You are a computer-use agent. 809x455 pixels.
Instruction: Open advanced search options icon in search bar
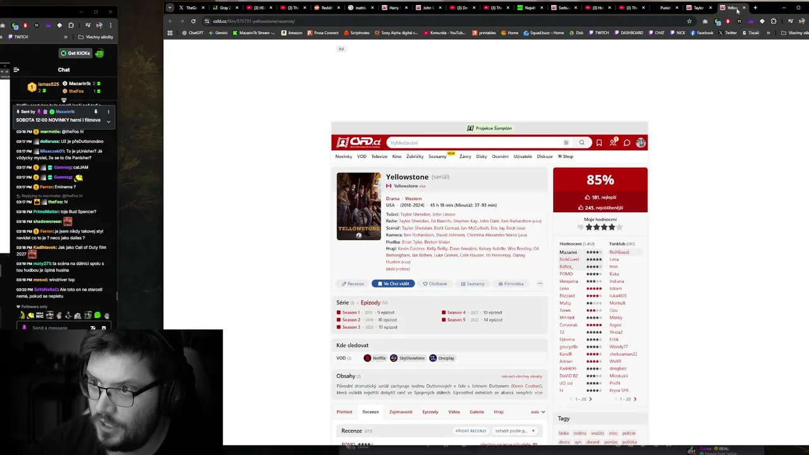point(566,143)
